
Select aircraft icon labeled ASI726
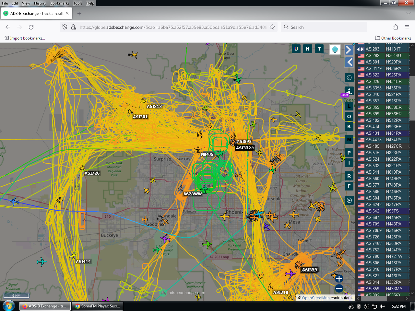[81, 167]
